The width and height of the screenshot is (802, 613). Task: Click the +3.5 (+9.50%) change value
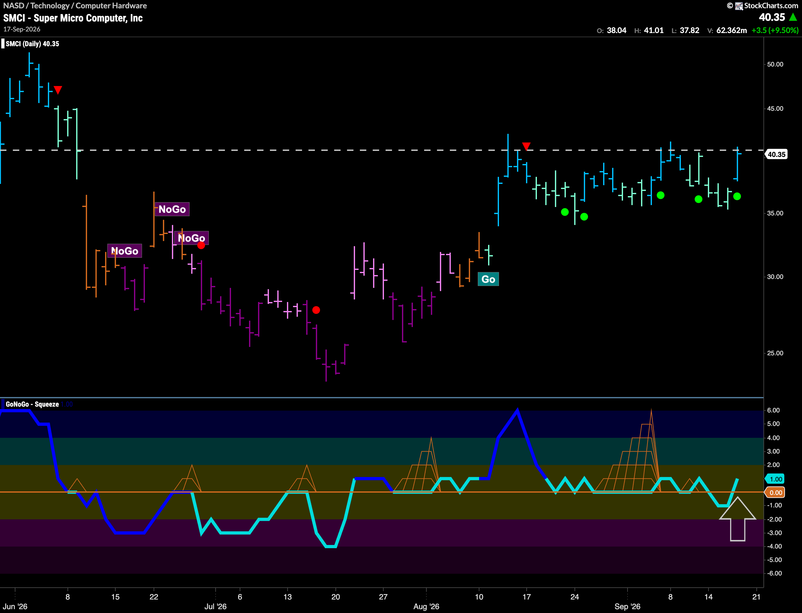(775, 30)
